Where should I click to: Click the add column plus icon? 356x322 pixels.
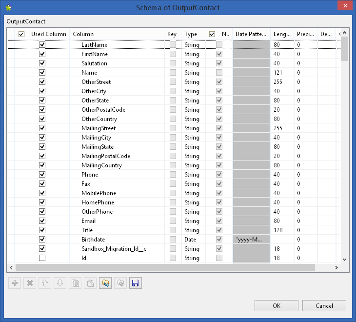coord(15,283)
